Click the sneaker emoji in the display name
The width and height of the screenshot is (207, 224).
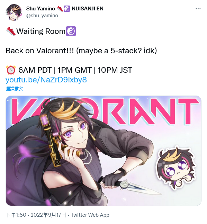point(60,9)
